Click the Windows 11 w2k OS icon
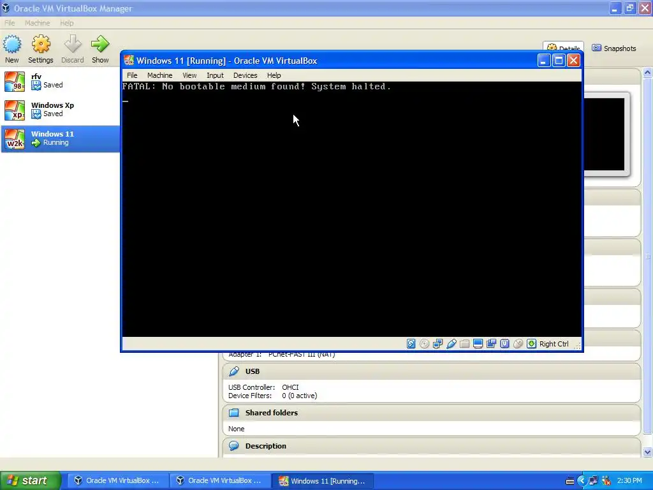This screenshot has height=490, width=653. 15,138
